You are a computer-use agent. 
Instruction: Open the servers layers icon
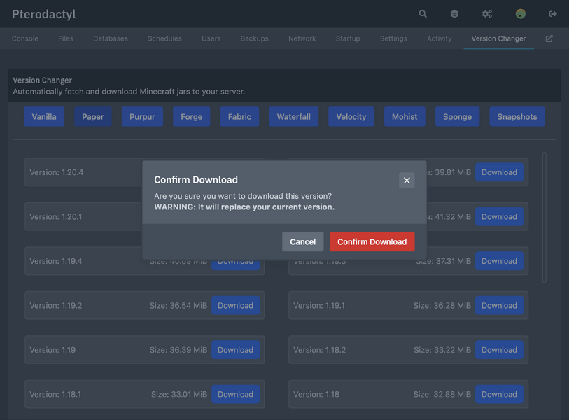coord(454,14)
